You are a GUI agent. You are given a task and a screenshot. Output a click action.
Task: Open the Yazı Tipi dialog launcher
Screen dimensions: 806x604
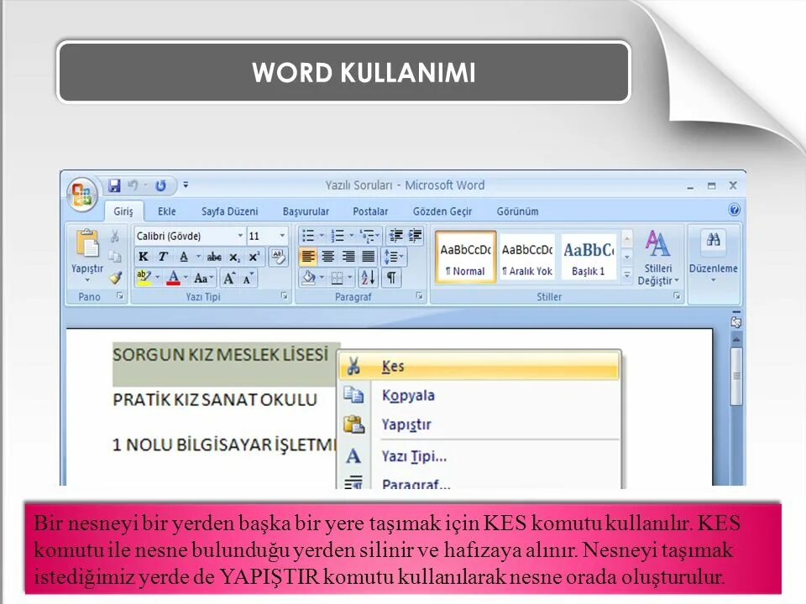click(x=284, y=296)
